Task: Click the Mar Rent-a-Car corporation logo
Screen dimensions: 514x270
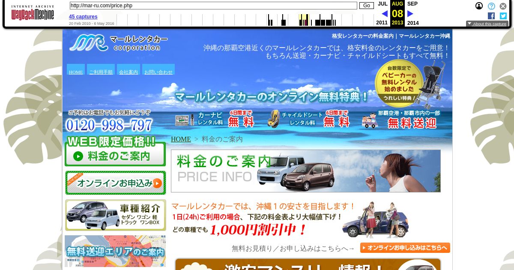Action: pyautogui.click(x=118, y=43)
